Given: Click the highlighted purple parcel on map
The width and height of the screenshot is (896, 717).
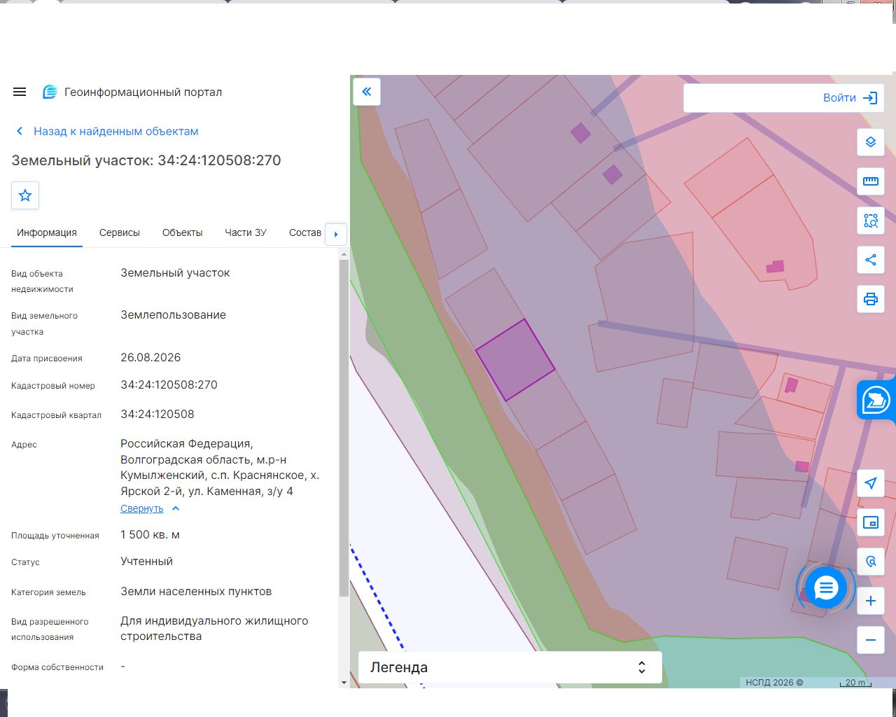Looking at the screenshot, I should click(x=515, y=360).
